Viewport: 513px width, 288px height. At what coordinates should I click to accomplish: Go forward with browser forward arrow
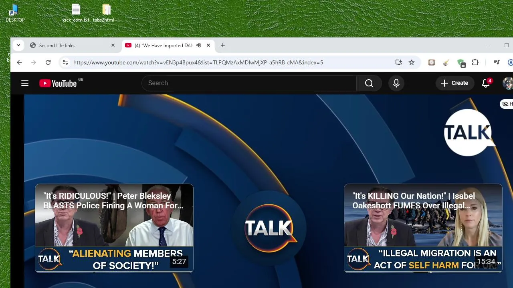(34, 62)
